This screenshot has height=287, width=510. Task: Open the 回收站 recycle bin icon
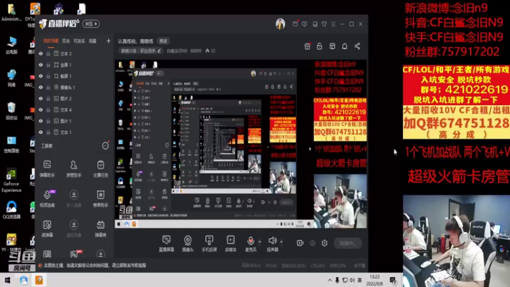(11, 111)
